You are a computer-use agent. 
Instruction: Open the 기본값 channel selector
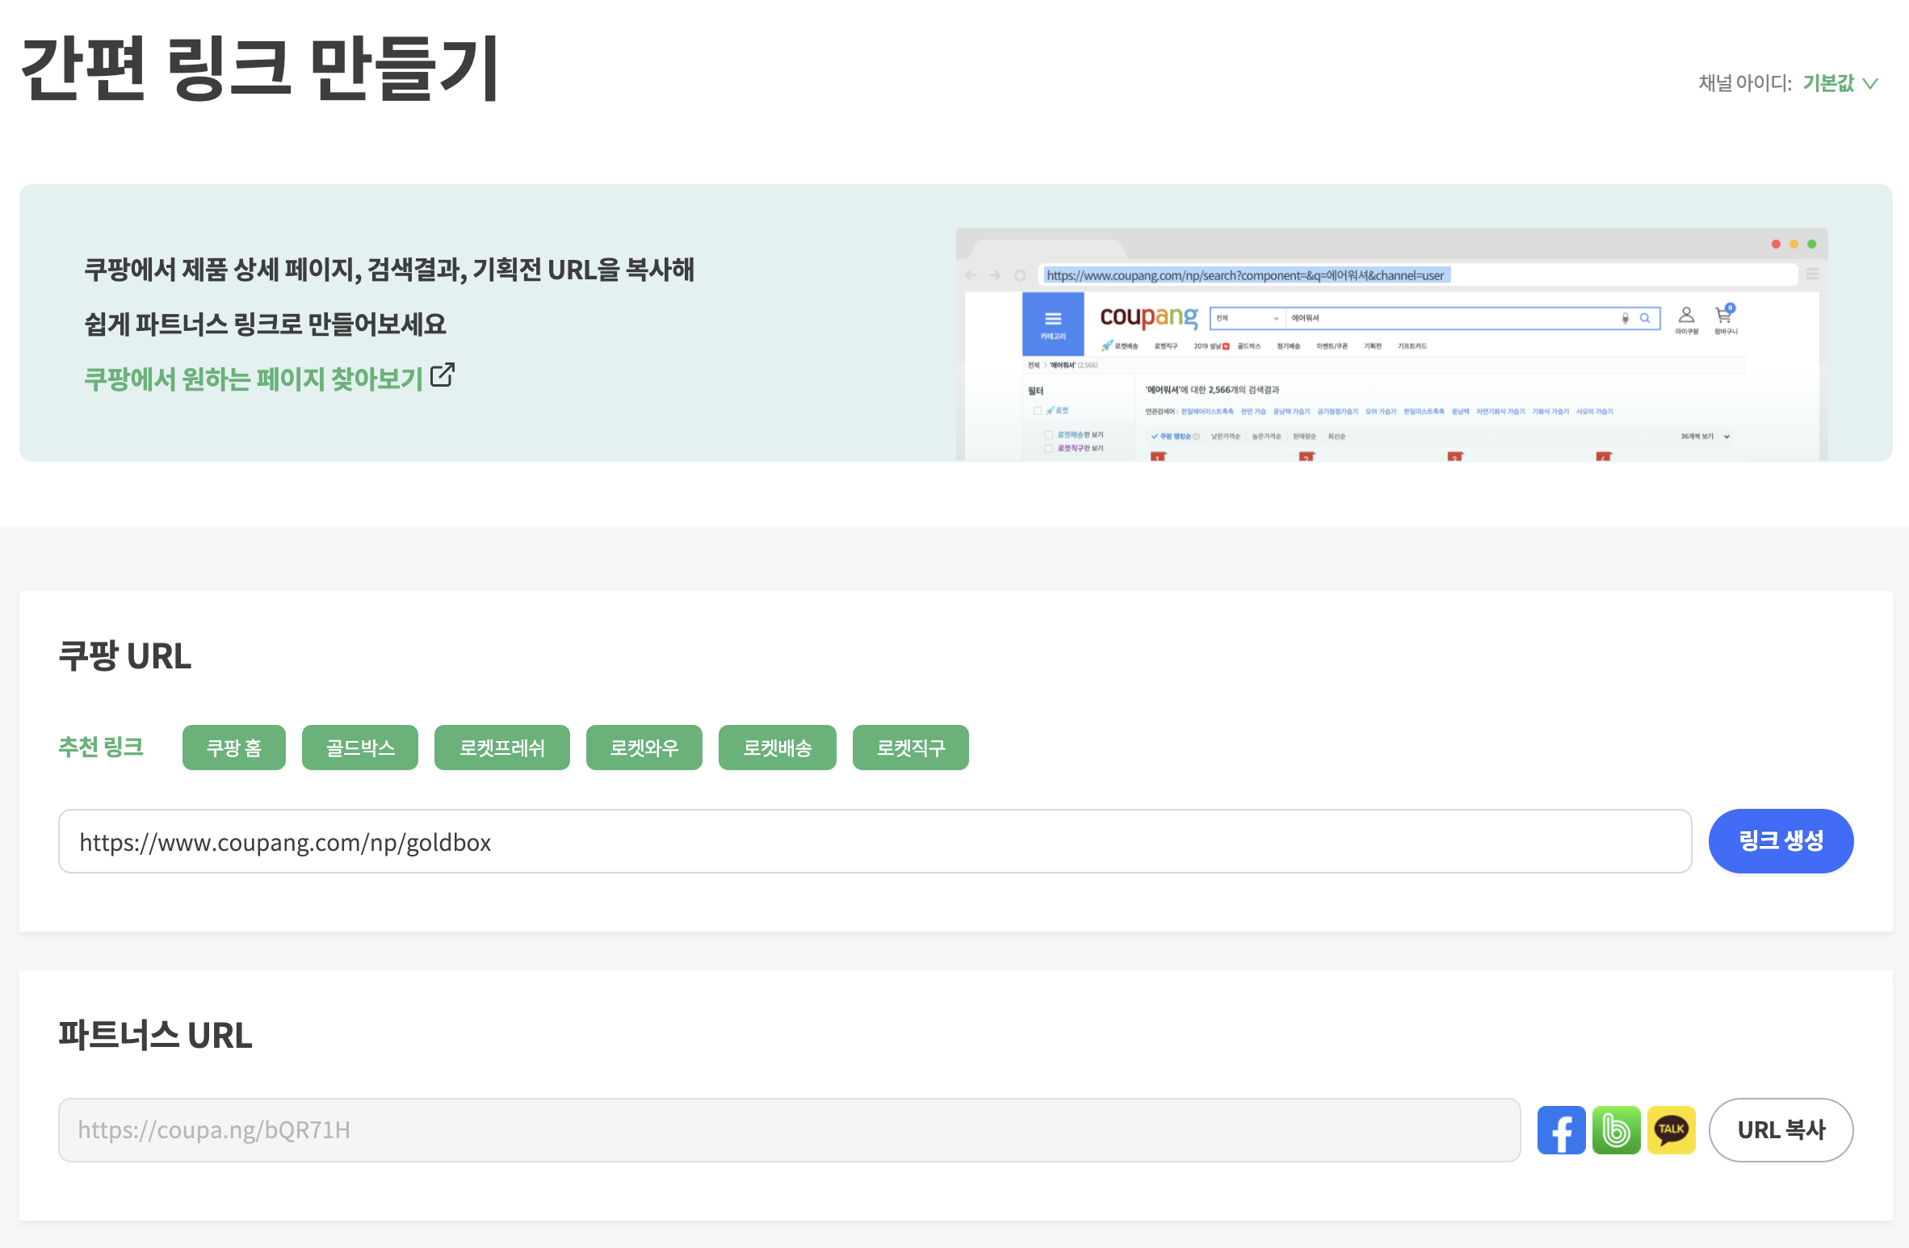click(x=1828, y=83)
